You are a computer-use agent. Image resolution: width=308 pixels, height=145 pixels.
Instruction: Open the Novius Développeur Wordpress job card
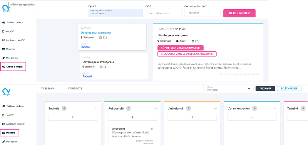point(114,66)
